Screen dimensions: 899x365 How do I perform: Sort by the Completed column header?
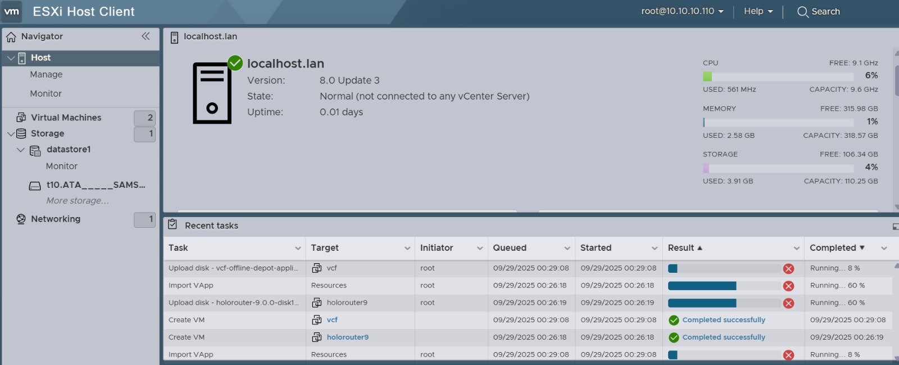coord(833,248)
